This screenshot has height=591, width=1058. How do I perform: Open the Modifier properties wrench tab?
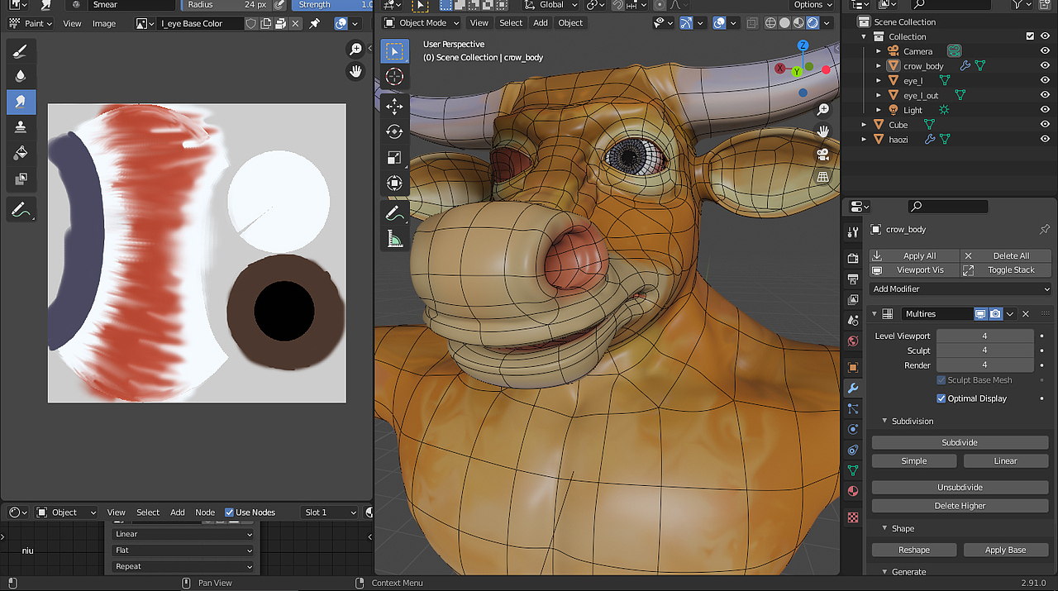[853, 388]
